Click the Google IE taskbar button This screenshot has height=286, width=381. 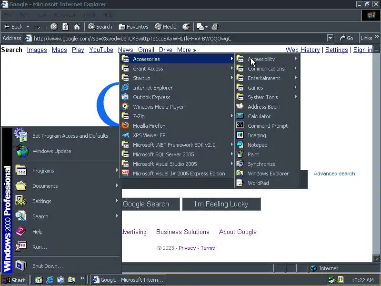click(x=129, y=280)
